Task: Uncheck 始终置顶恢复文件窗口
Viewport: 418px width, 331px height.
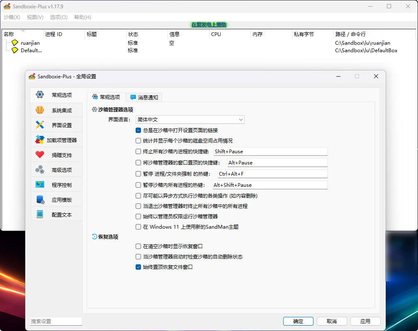Action: point(138,267)
